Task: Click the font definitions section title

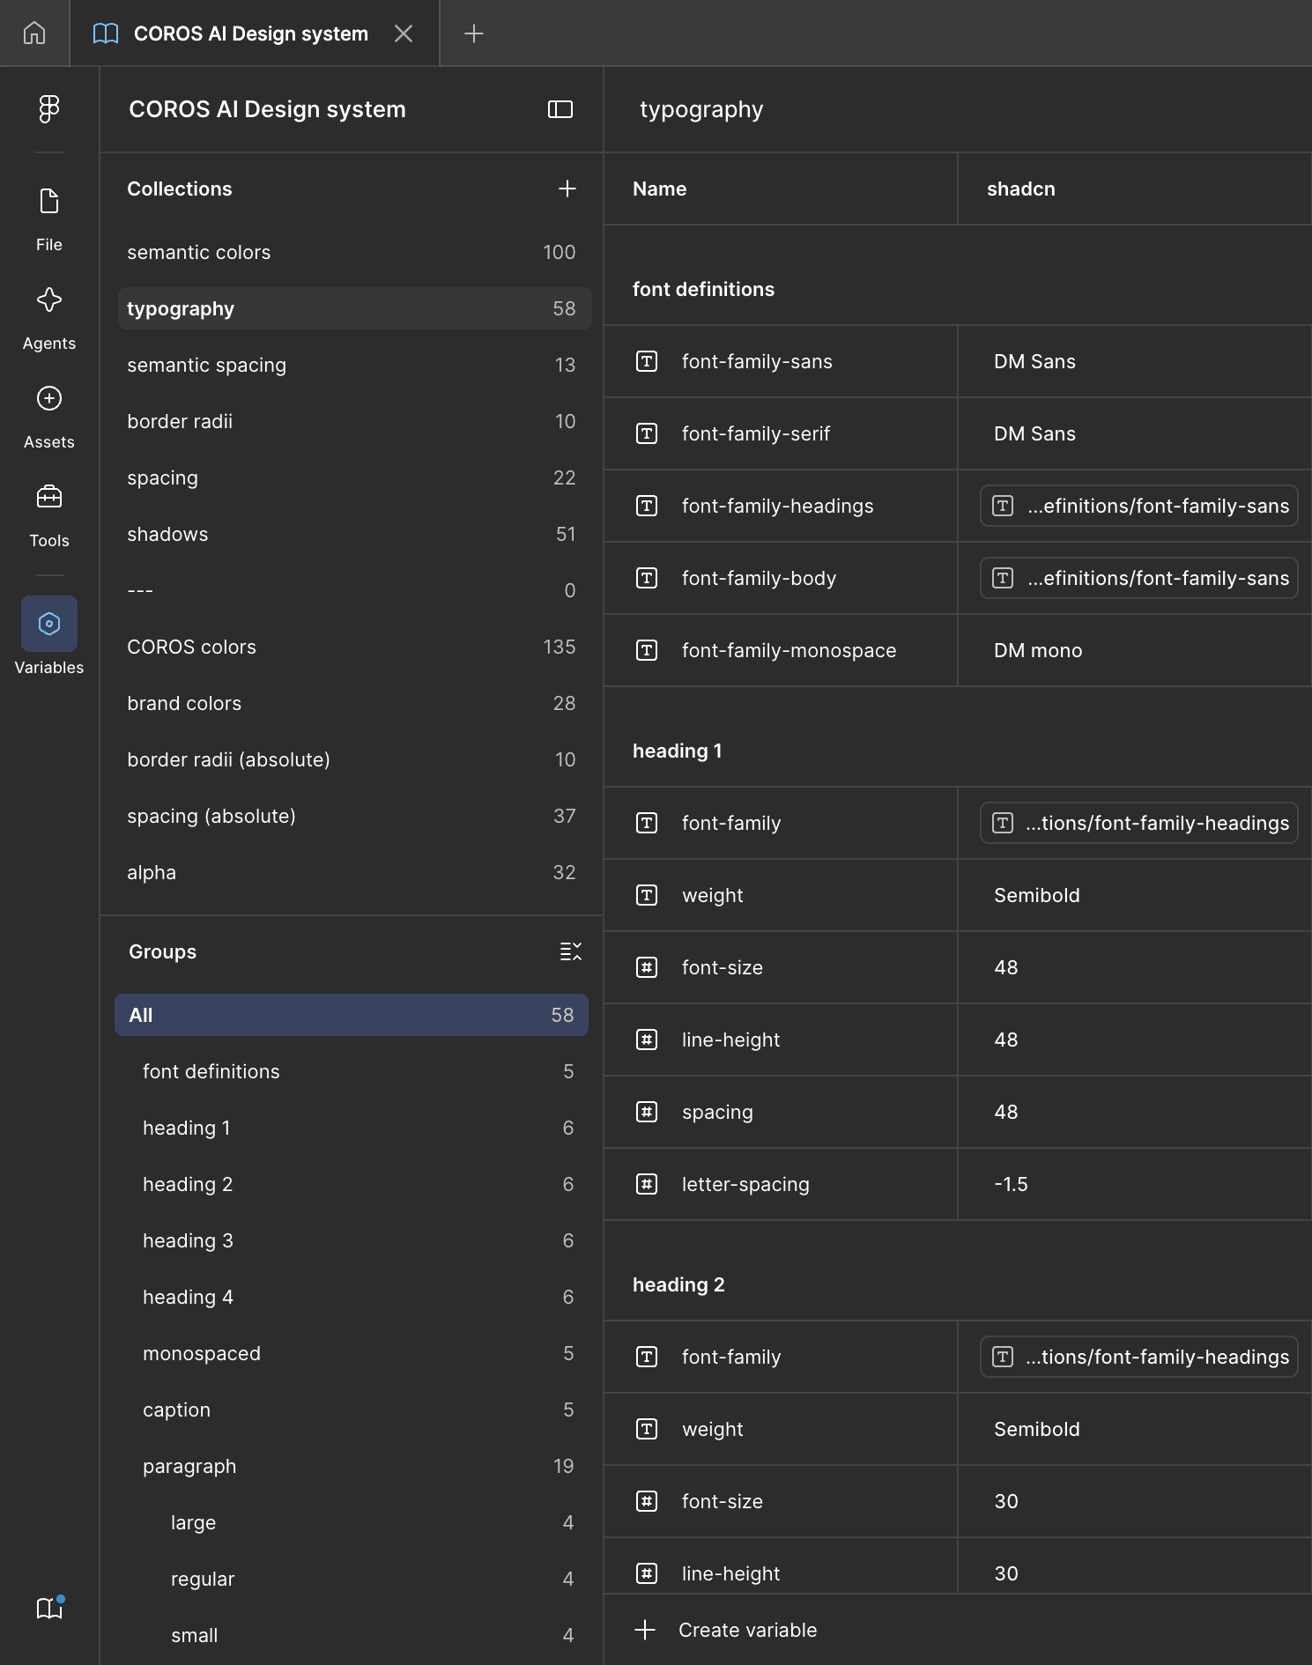Action: tap(703, 289)
